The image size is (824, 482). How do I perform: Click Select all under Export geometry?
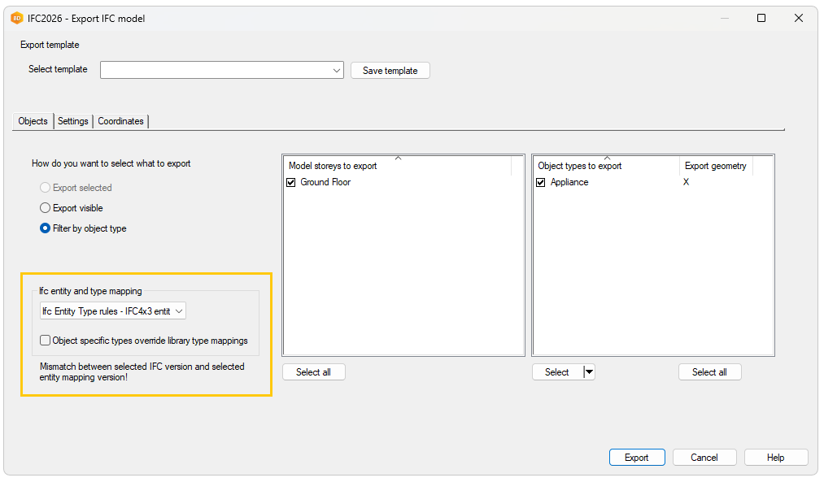(709, 372)
